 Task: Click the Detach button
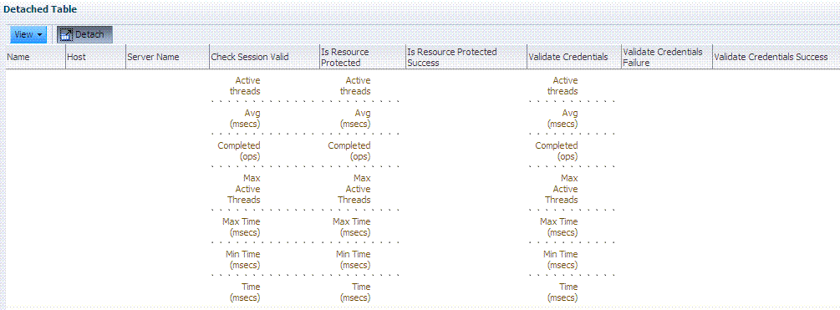pos(84,35)
